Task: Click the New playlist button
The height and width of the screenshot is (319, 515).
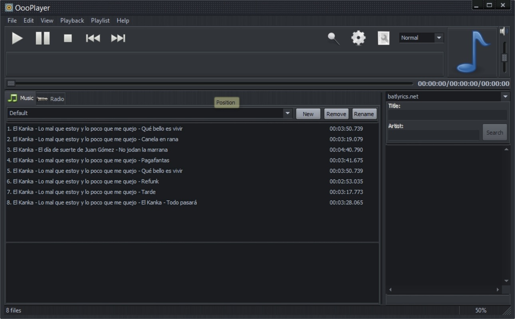Action: click(x=308, y=114)
